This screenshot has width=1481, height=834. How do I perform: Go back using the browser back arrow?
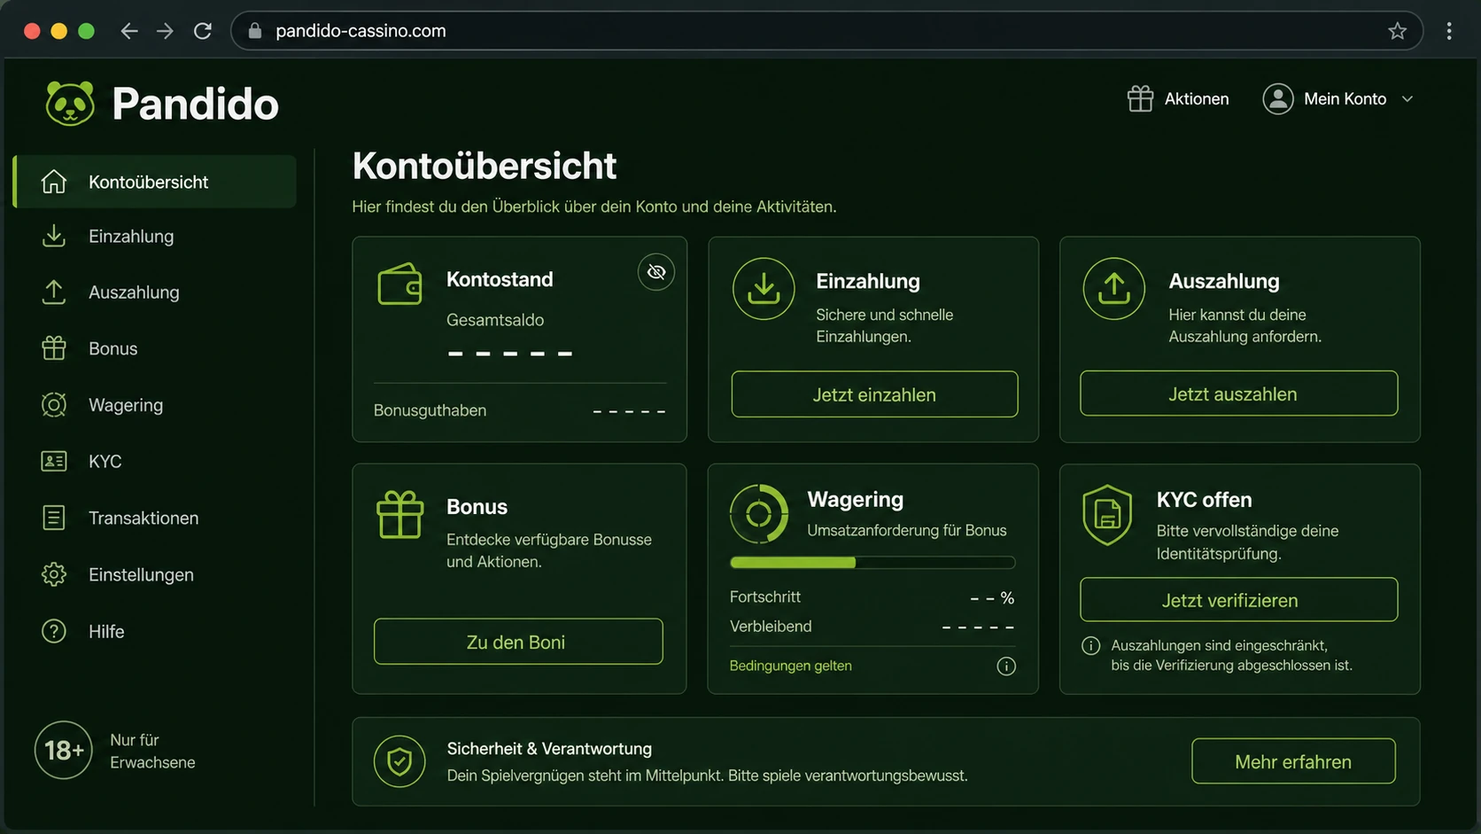pyautogui.click(x=129, y=31)
